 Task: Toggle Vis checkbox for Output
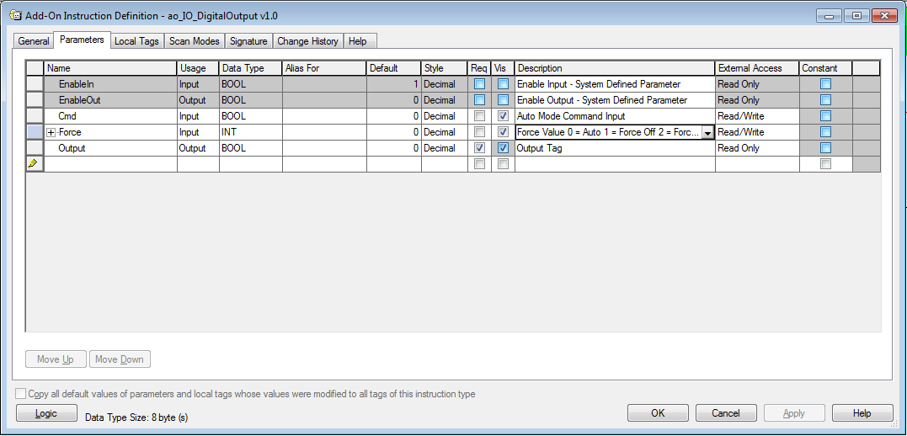click(504, 148)
